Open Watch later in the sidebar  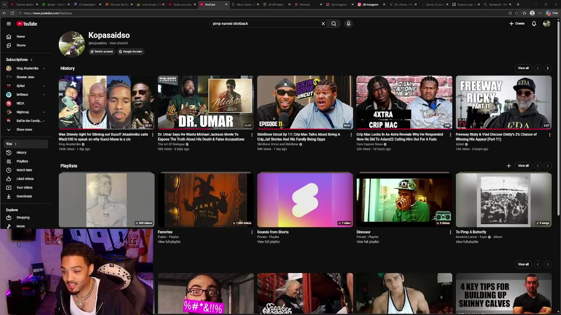[25, 170]
